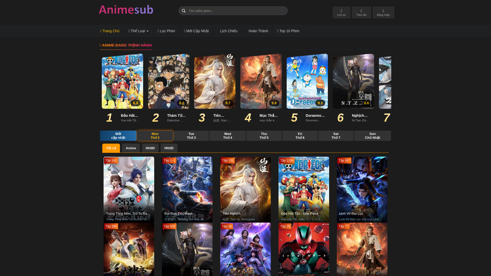Open Lọc Phim filter menu

coord(166,31)
